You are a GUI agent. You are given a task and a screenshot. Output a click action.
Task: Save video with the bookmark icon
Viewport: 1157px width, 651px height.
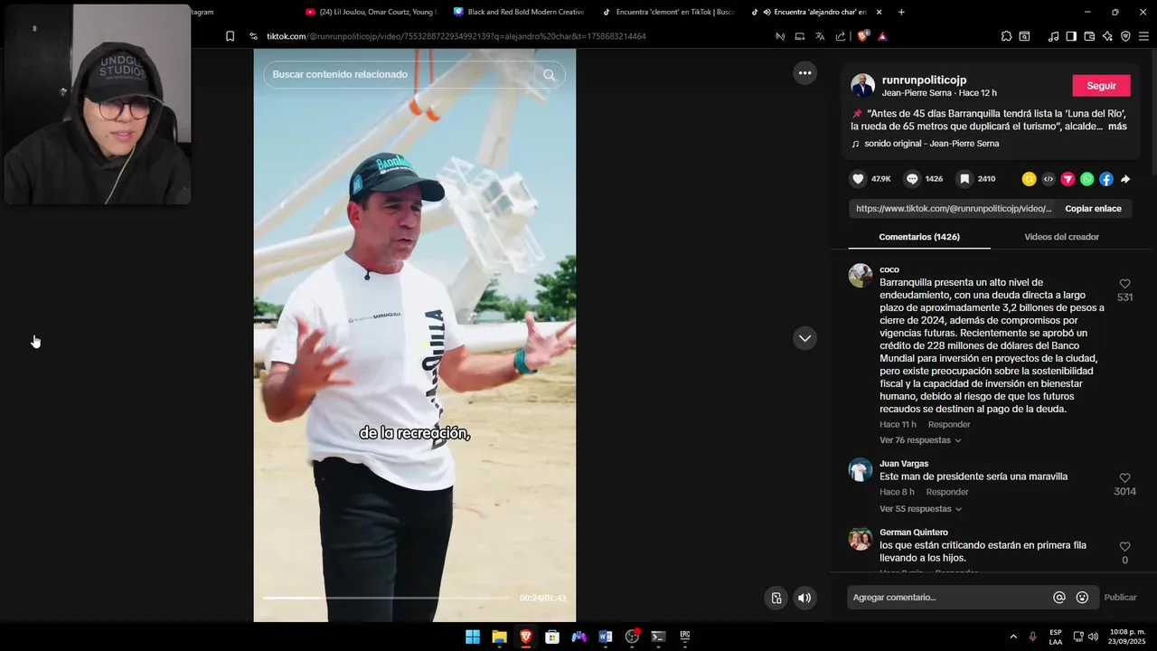[964, 179]
